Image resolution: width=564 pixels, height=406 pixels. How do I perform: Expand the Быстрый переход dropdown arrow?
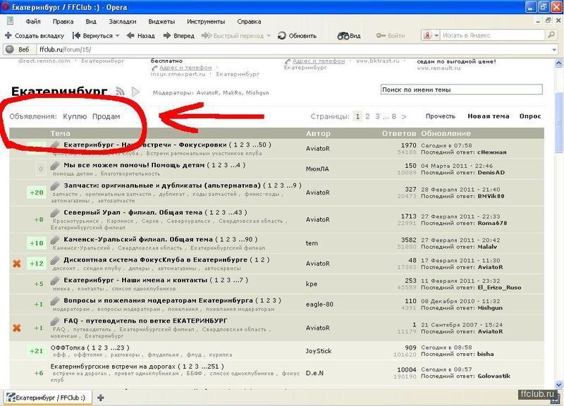269,36
